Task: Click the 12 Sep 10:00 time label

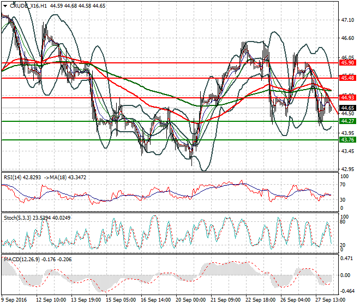Action: (x=51, y=300)
